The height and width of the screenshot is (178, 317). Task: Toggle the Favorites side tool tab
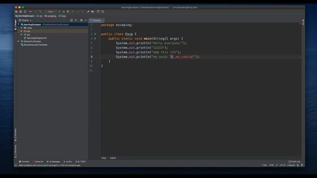tap(15, 135)
